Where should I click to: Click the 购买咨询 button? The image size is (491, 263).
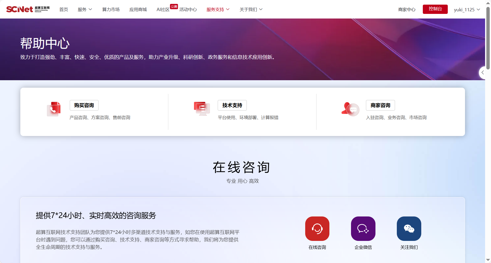84,105
